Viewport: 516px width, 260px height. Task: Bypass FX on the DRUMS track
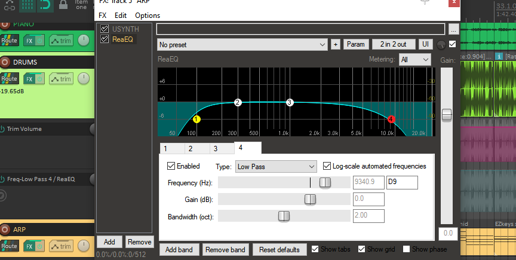[39, 79]
